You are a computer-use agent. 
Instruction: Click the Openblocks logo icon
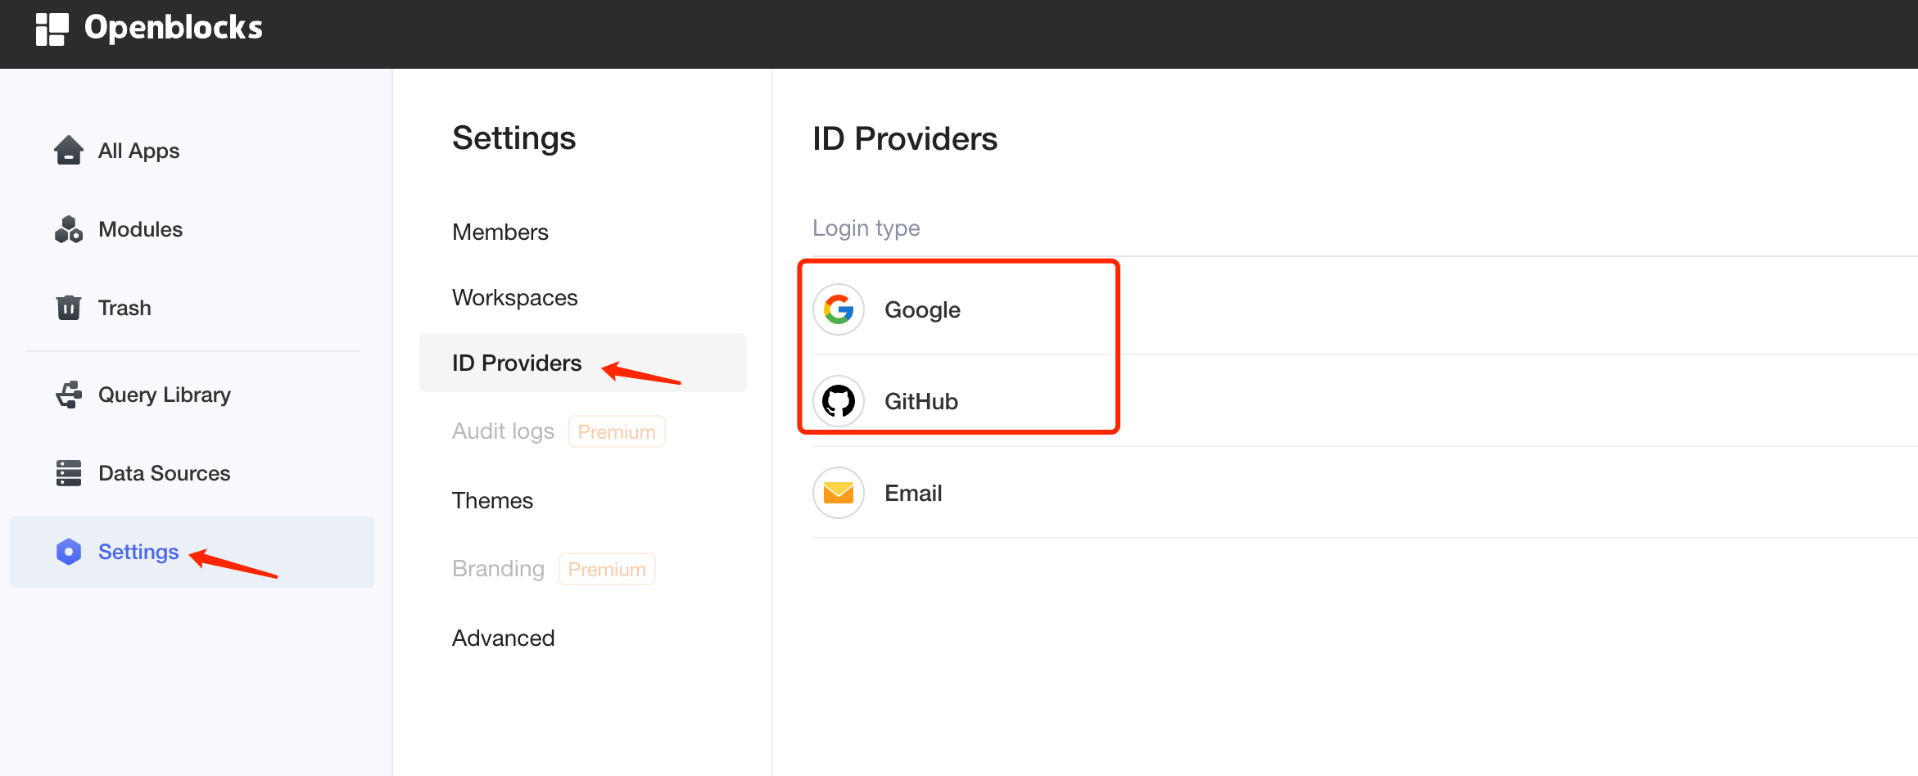pyautogui.click(x=52, y=29)
